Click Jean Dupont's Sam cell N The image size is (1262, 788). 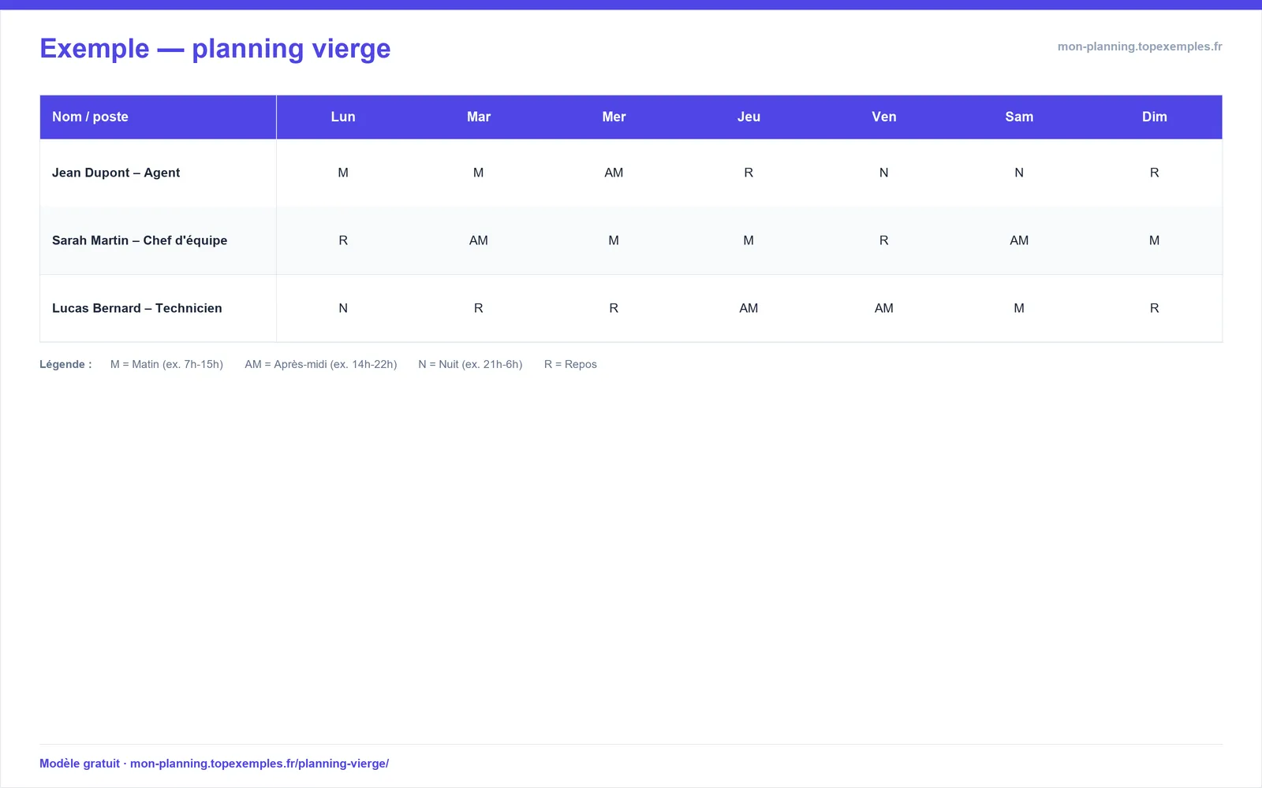point(1019,173)
